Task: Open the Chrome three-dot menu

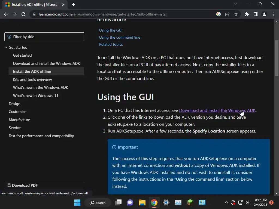Action: coord(273,14)
